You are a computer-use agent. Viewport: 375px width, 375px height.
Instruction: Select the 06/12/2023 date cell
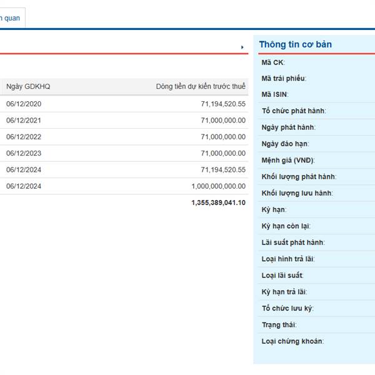tap(24, 153)
